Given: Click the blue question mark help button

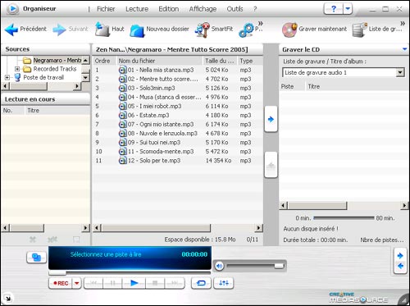Looking at the screenshot, I should pos(334,9).
